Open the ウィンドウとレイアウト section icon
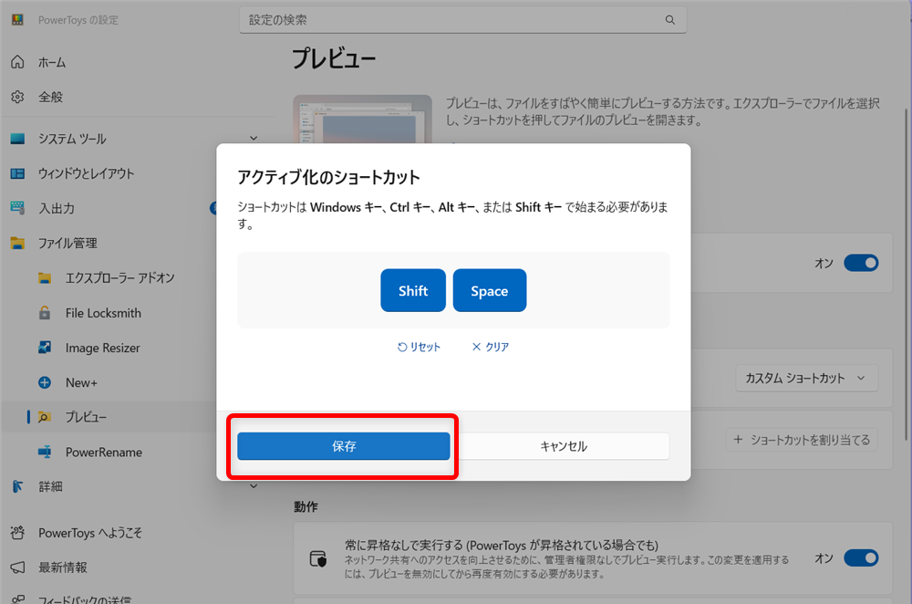The height and width of the screenshot is (604, 912). pyautogui.click(x=19, y=173)
